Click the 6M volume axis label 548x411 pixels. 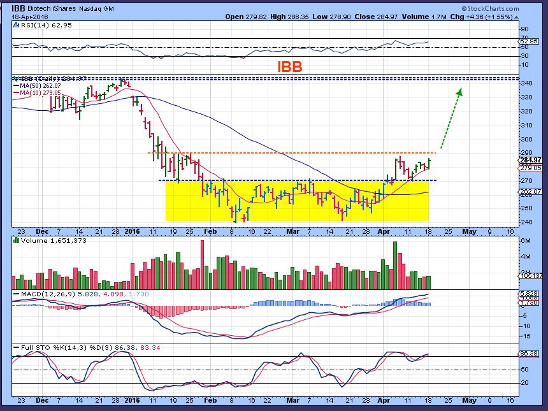[x=526, y=241]
